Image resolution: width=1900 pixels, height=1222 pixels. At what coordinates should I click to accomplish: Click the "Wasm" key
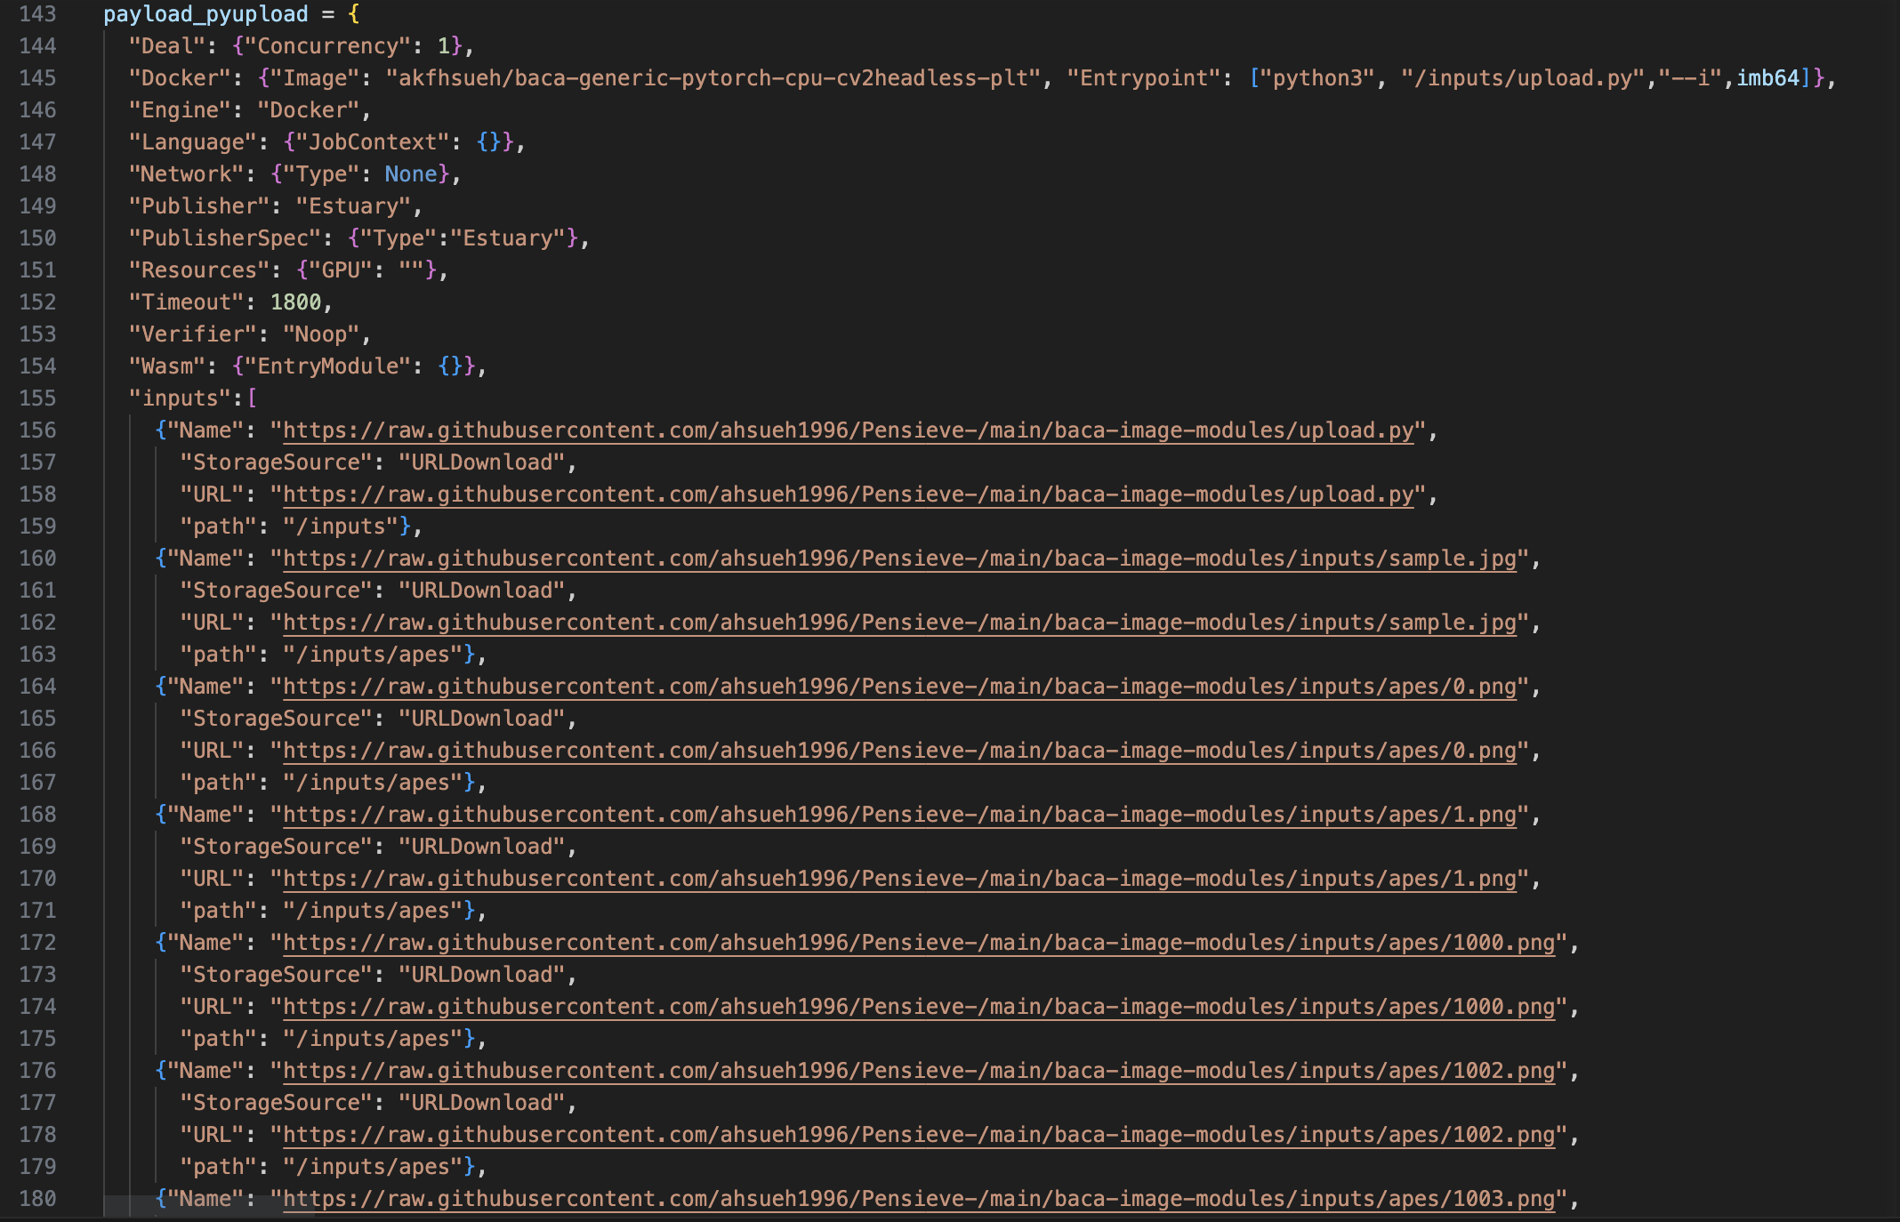coord(167,366)
